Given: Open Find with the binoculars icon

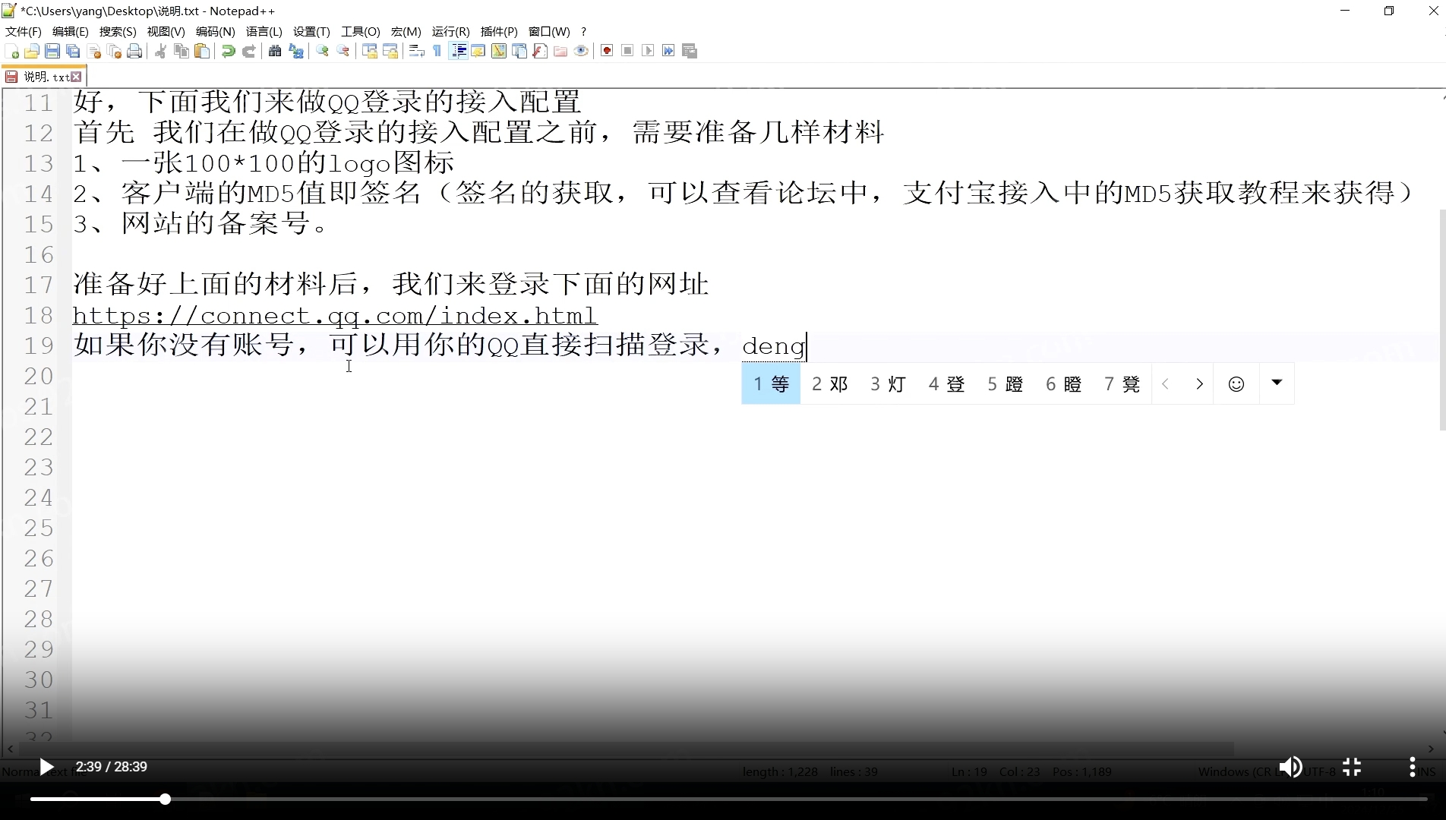Looking at the screenshot, I should (x=275, y=51).
